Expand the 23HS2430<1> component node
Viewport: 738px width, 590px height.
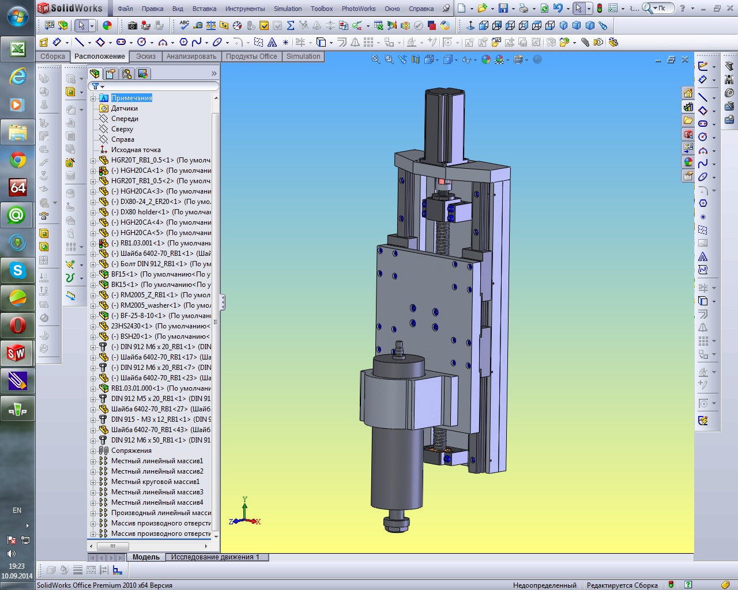(x=93, y=326)
